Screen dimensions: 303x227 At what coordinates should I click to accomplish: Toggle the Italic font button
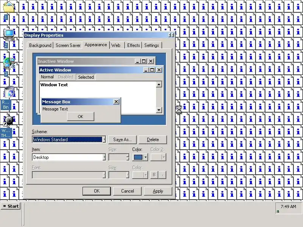pos(162,175)
